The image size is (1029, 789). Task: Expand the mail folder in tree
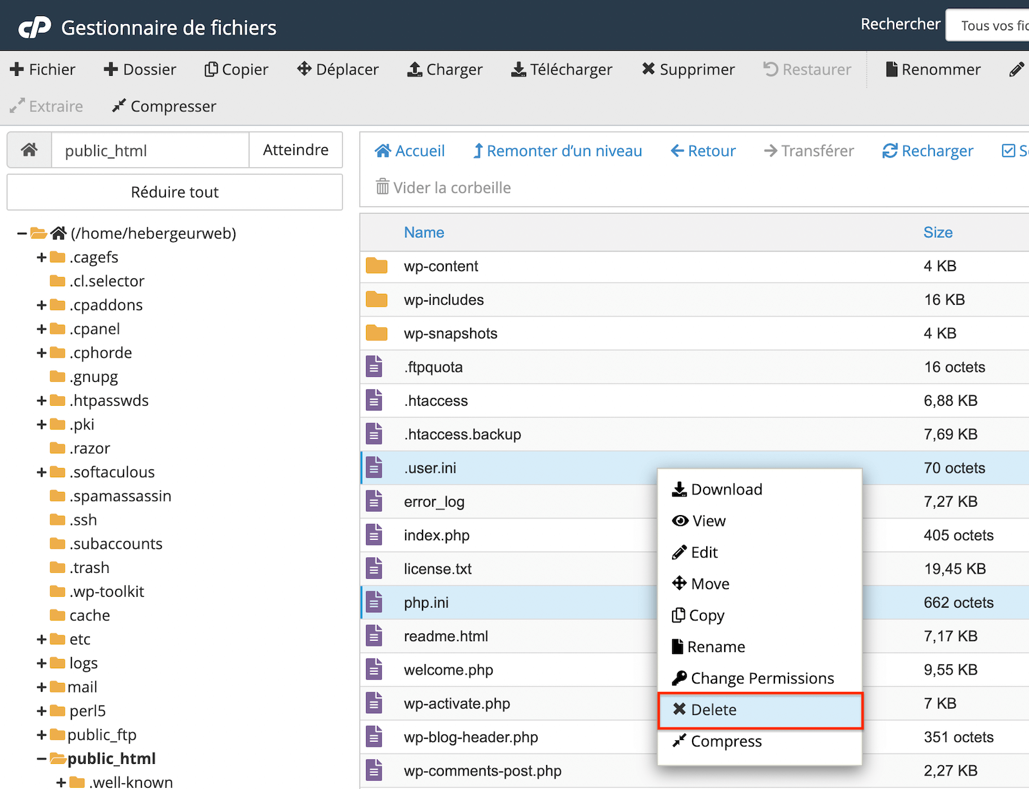click(x=42, y=687)
